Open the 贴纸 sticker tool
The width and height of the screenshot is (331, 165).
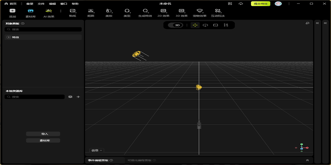73,13
